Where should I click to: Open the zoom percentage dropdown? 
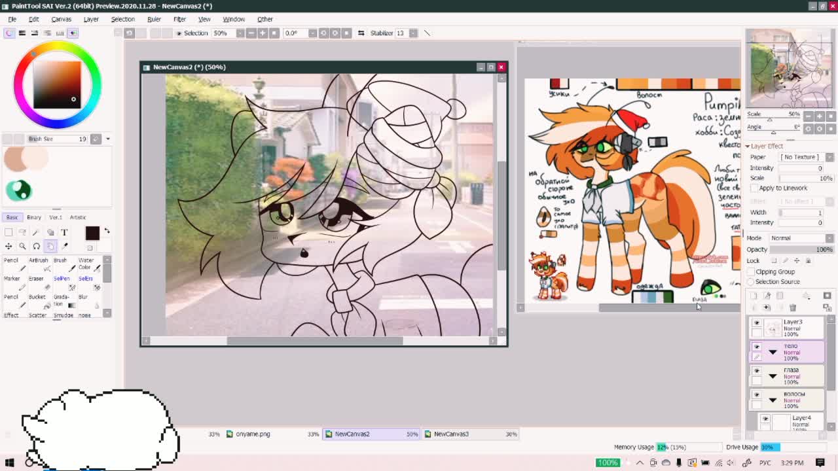click(x=240, y=33)
